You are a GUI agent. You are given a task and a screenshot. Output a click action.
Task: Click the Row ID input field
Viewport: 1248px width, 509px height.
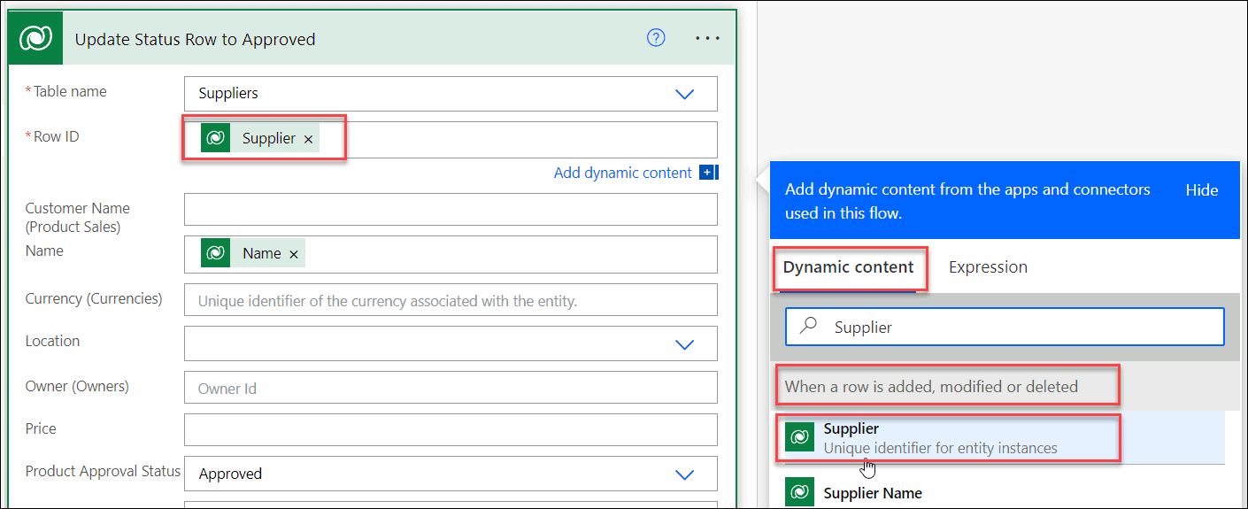451,140
